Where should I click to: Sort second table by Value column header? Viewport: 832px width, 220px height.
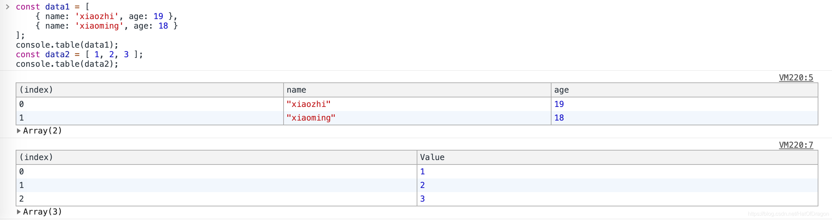click(x=618, y=157)
